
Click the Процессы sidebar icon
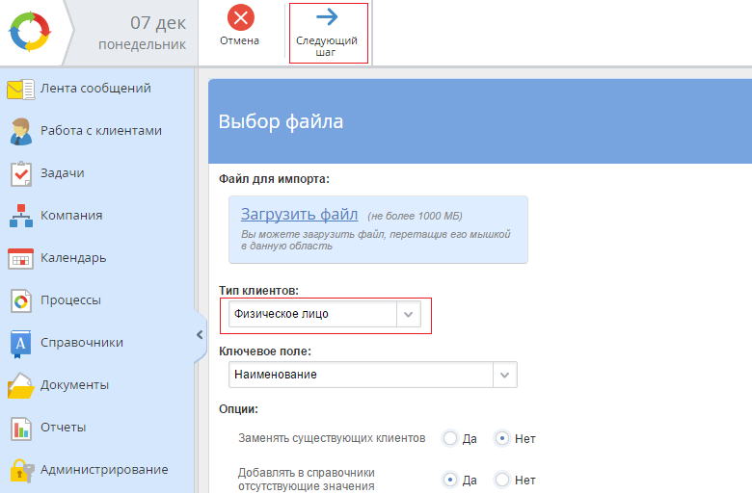coord(20,300)
